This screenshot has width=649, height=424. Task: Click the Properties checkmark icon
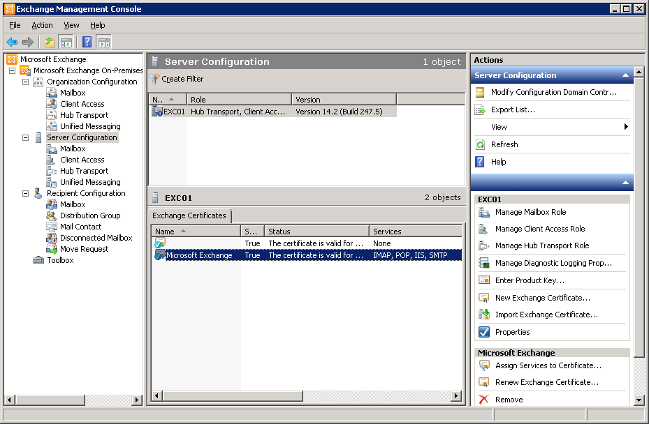click(x=484, y=332)
